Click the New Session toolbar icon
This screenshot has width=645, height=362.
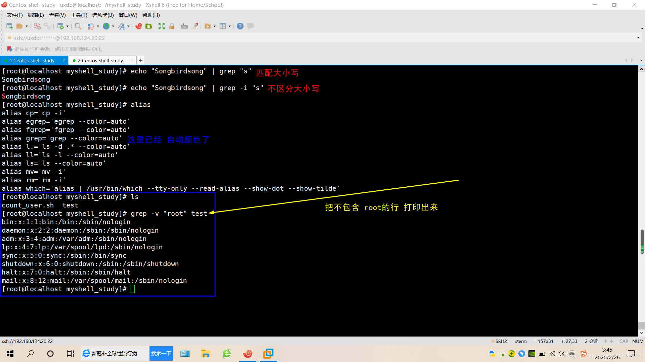pos(9,26)
